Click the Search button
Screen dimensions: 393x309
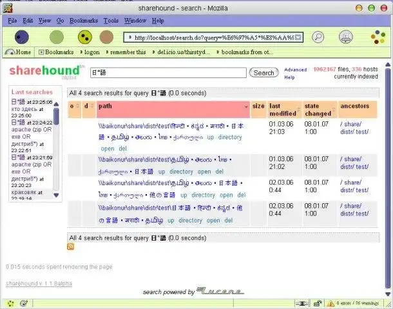264,73
